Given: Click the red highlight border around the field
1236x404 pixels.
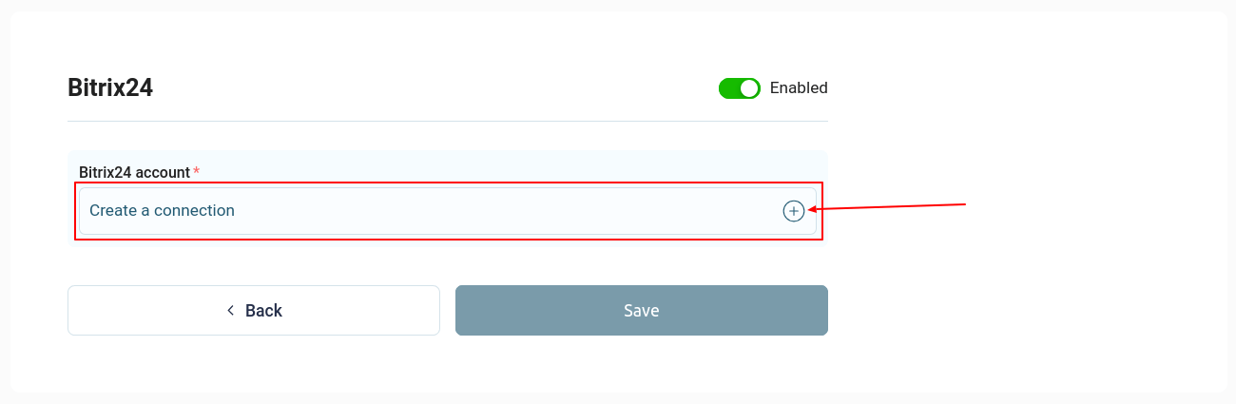Looking at the screenshot, I should (447, 239).
